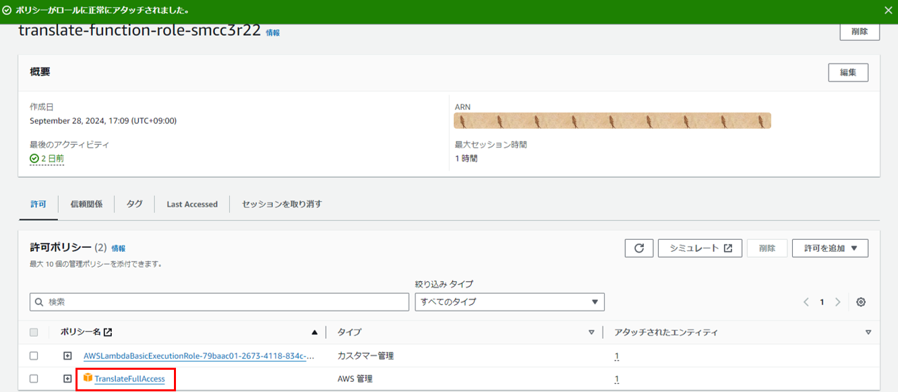The image size is (898, 392).
Task: Open the AWSLambdaBasicExecutionRole policy link
Action: pos(199,356)
